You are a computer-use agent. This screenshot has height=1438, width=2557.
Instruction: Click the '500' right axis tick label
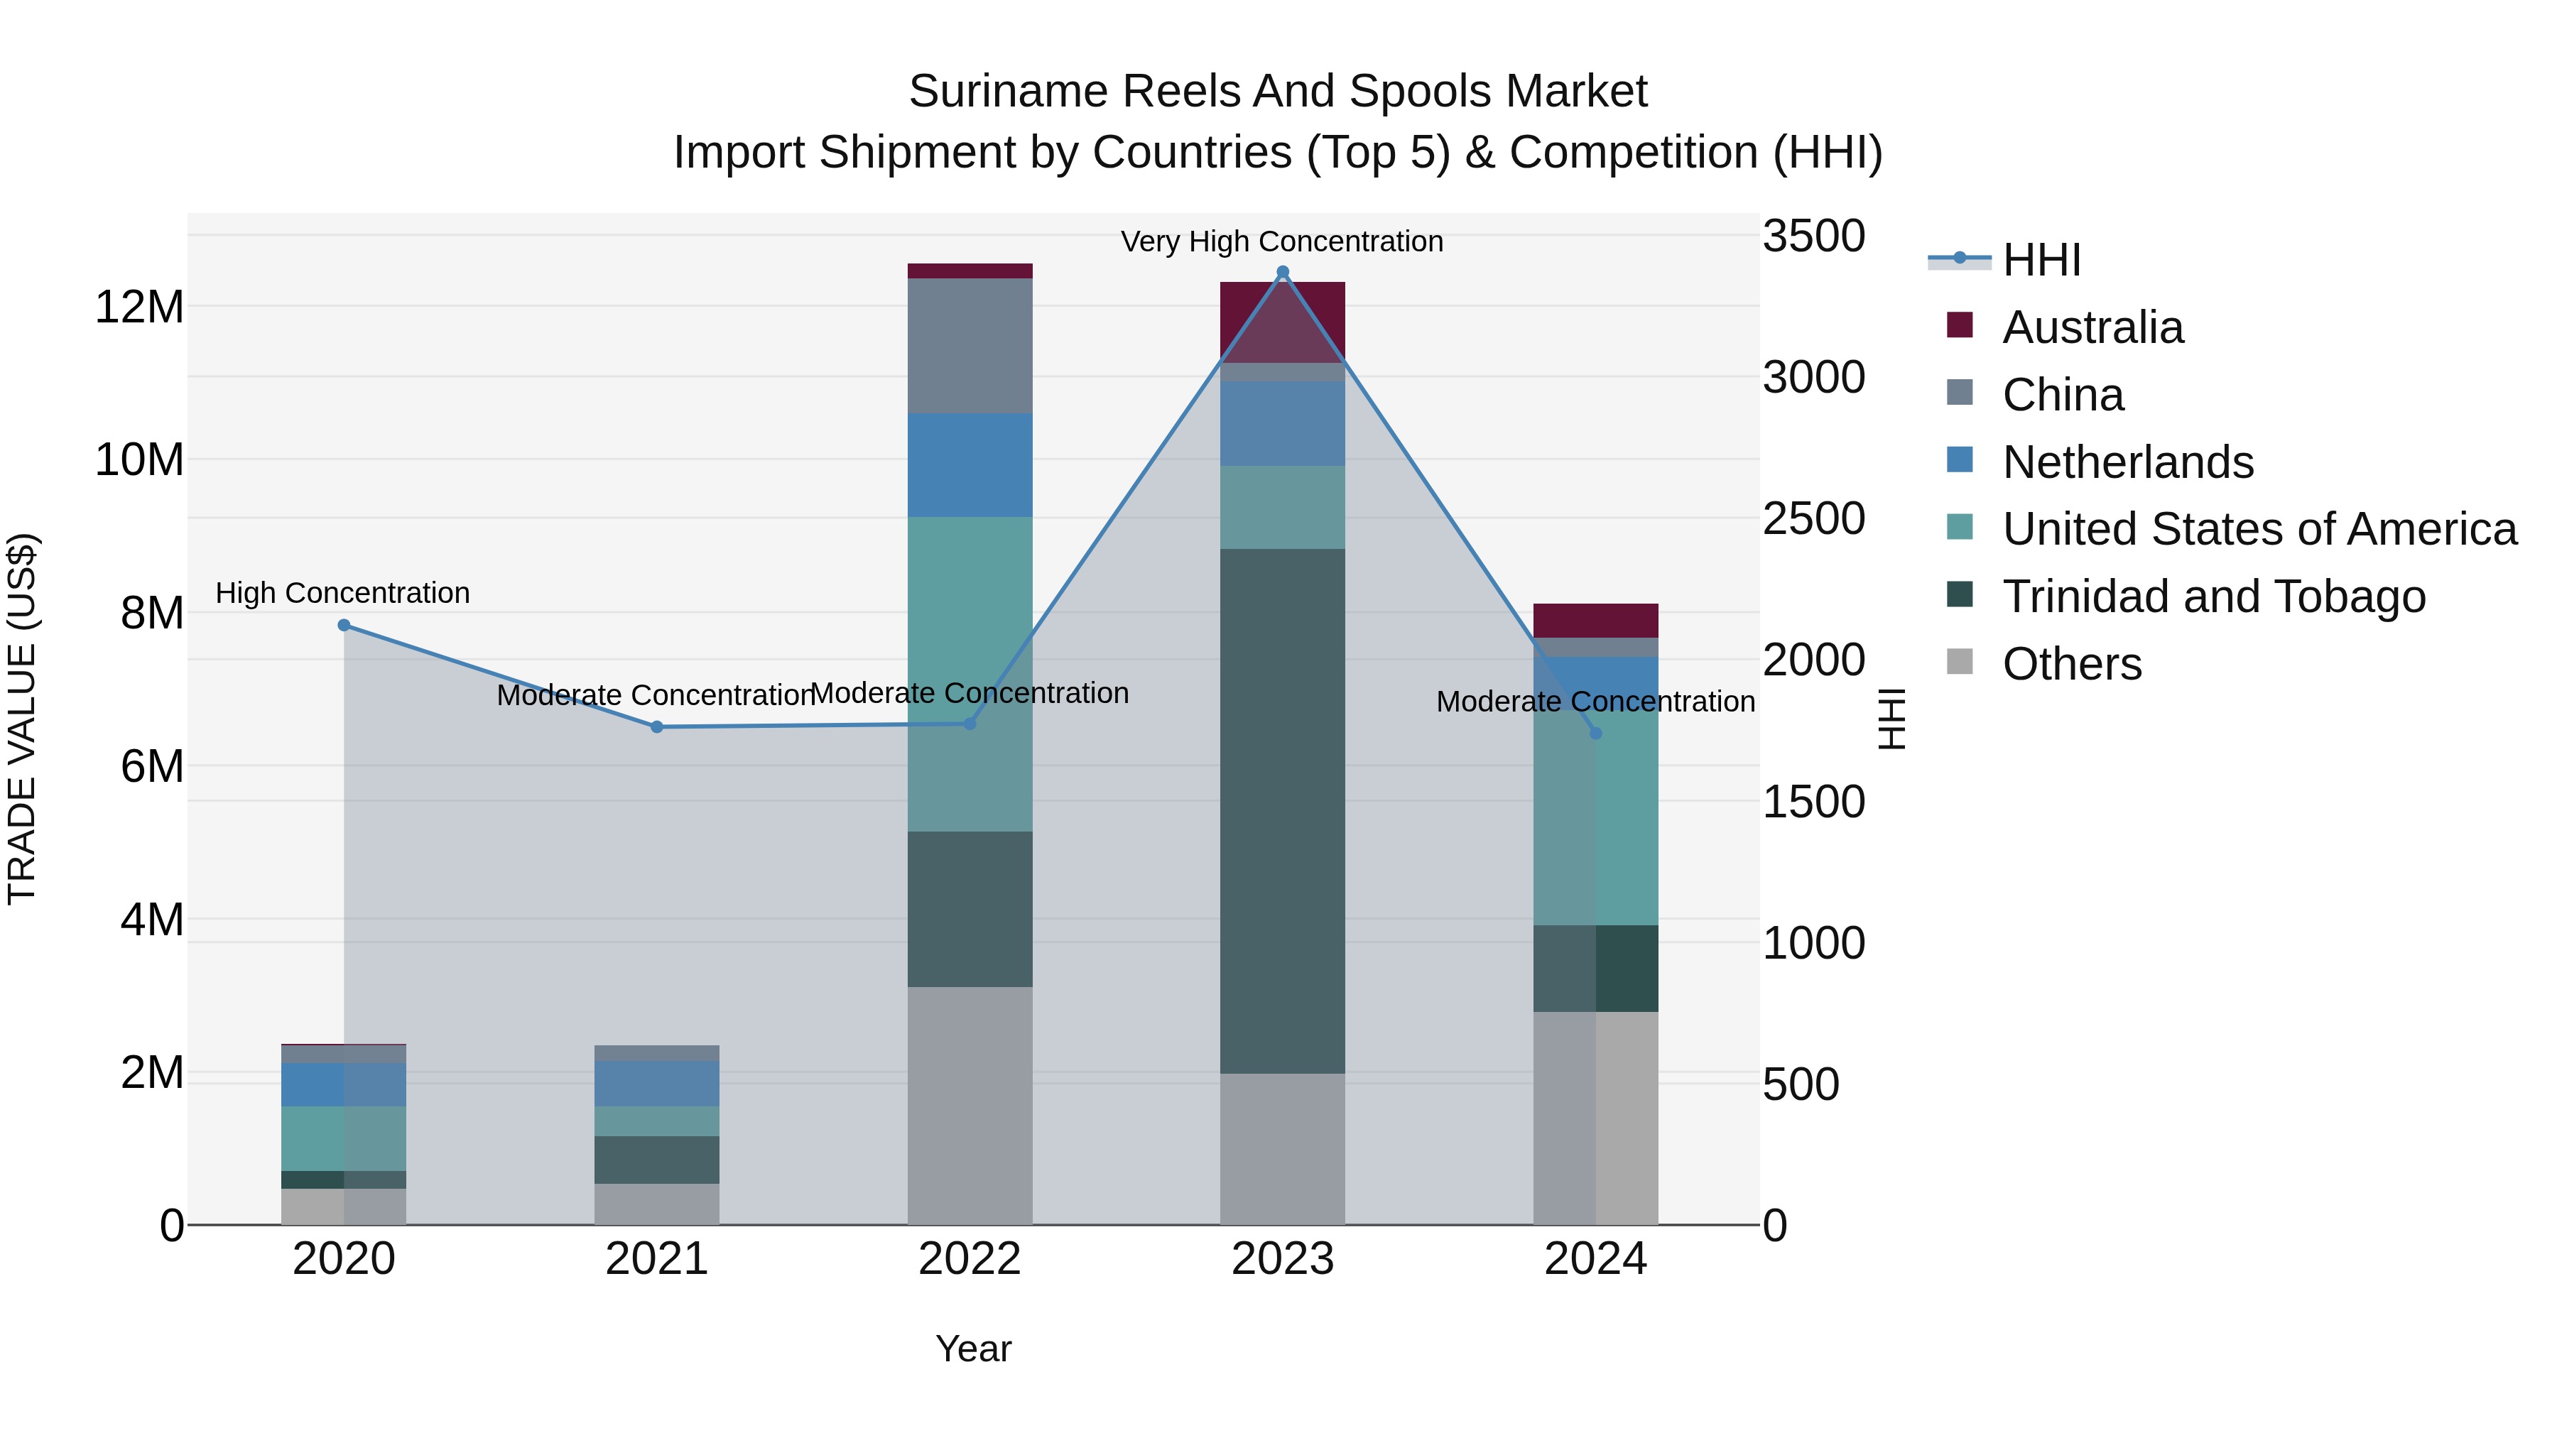tap(1801, 1084)
